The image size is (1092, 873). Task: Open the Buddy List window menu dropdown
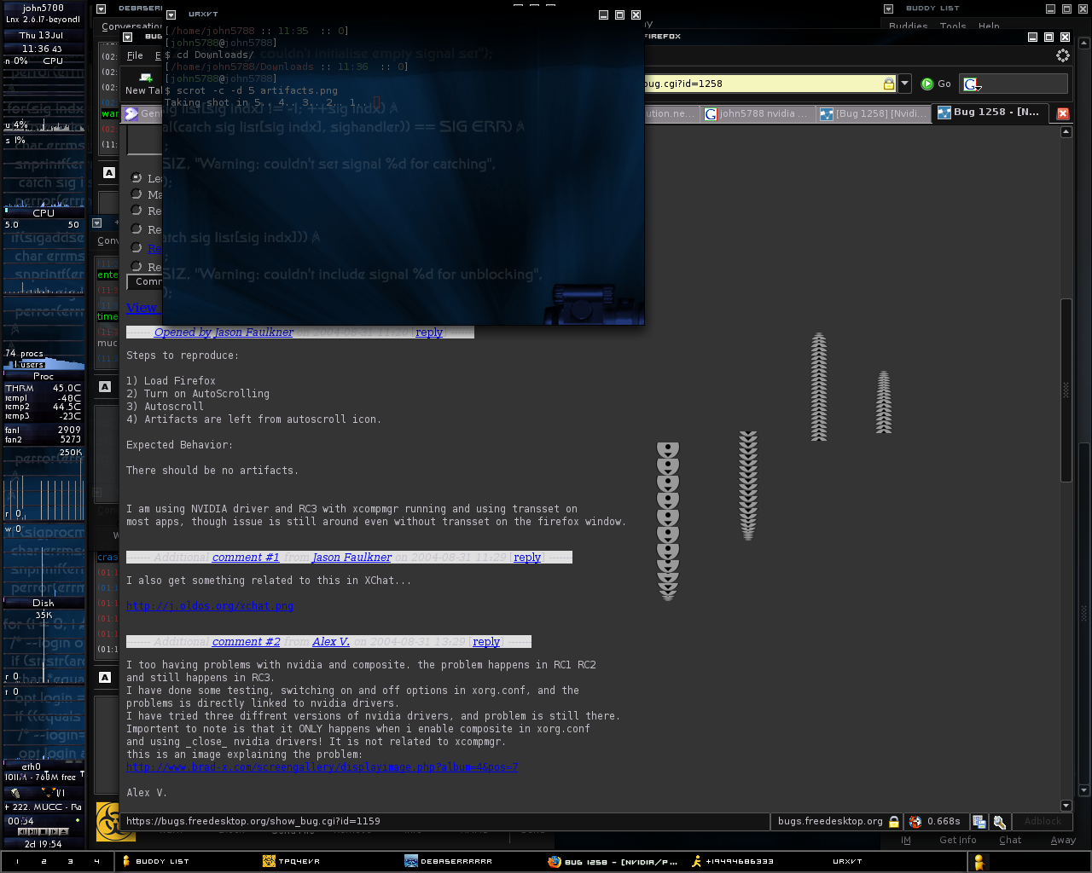click(x=888, y=9)
